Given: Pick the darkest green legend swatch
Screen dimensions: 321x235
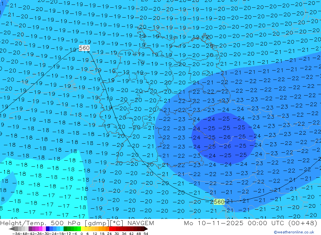Looking at the screenshot, I should click(65, 229).
